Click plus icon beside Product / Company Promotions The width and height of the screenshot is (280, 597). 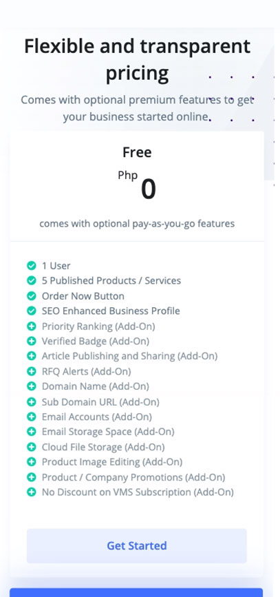point(31,477)
